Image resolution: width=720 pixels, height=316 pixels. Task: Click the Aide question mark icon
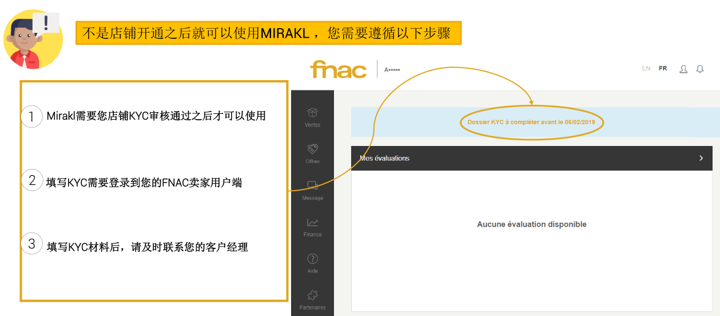[x=312, y=259]
